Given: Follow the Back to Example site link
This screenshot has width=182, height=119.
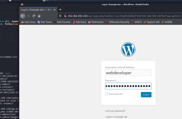Looking at the screenshot, I should click(x=116, y=117).
